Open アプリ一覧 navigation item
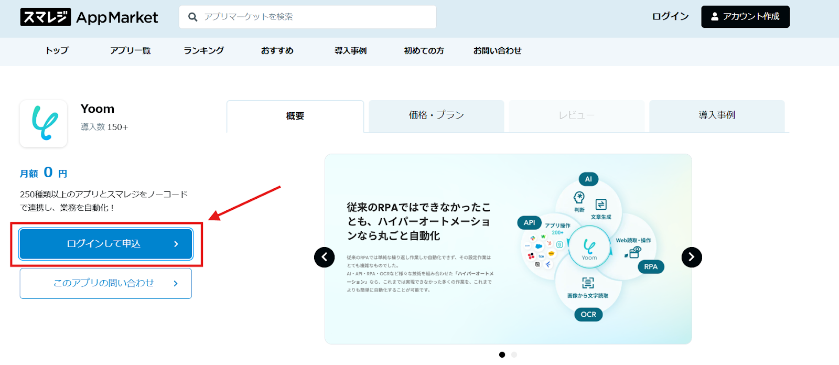Viewport: 839px width, 365px height. pos(130,50)
